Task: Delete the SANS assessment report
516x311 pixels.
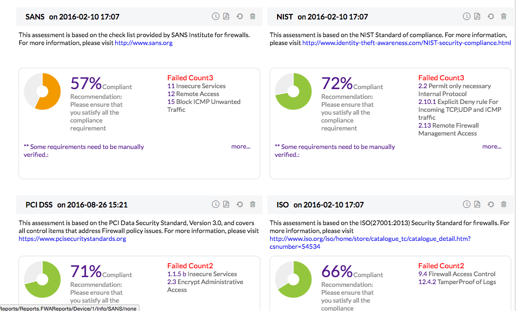Action: point(252,16)
